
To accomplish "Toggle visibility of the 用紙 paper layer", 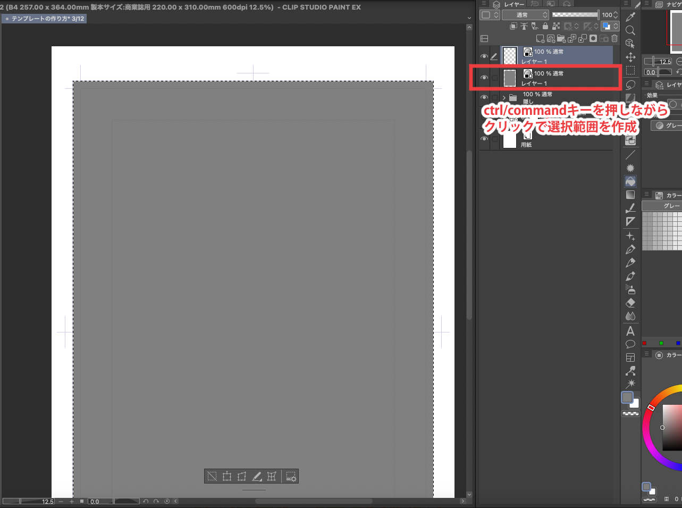I will click(484, 139).
